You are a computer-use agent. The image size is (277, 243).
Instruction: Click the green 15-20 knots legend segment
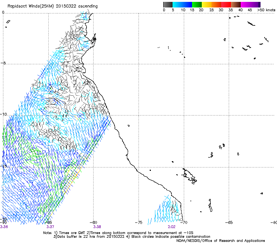pos(197,4)
